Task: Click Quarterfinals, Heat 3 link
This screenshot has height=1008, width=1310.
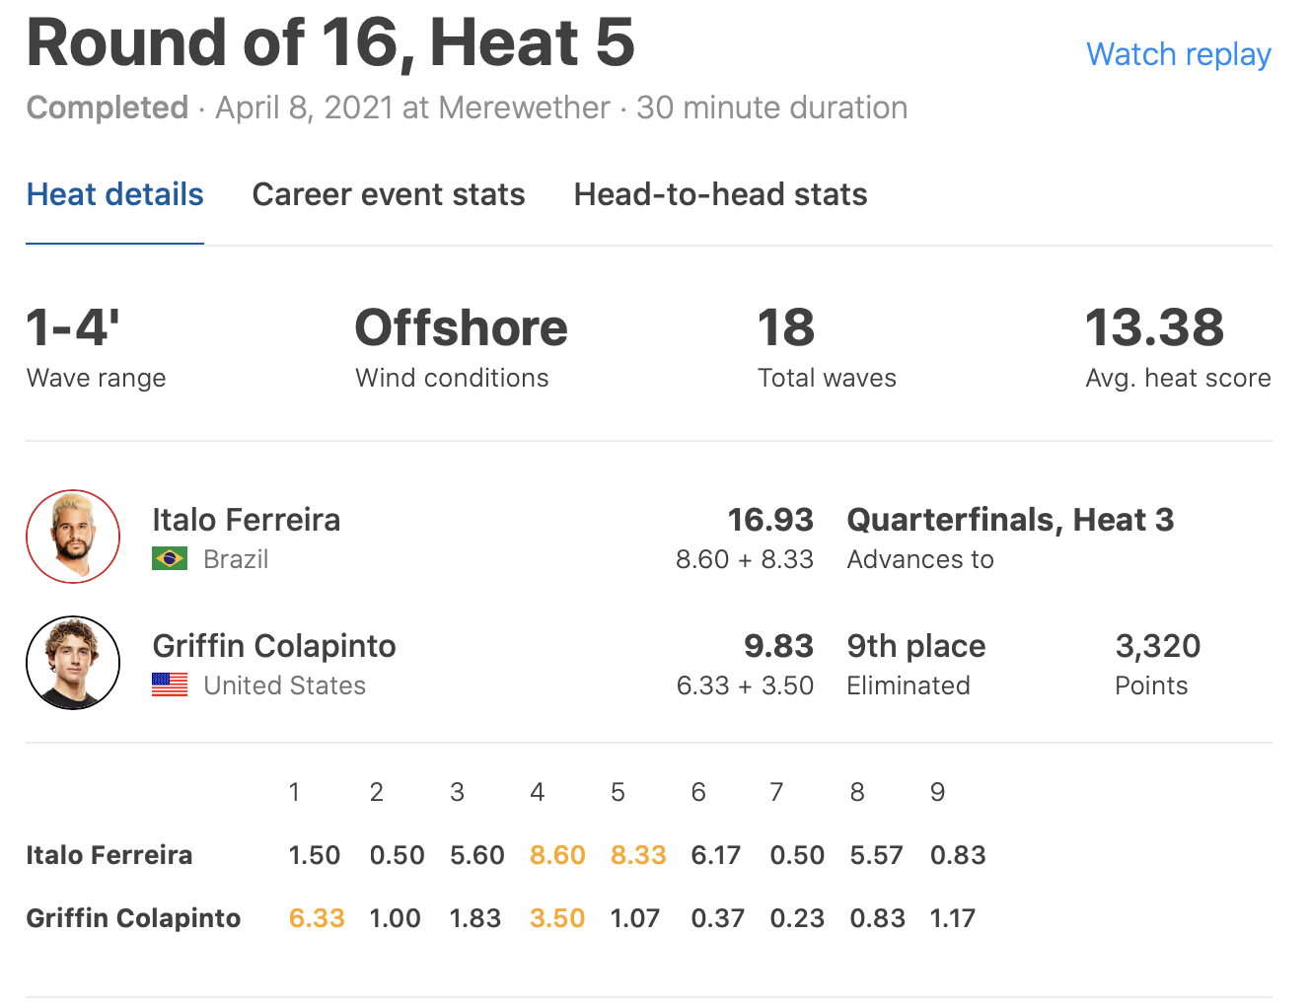Action: (x=1010, y=520)
